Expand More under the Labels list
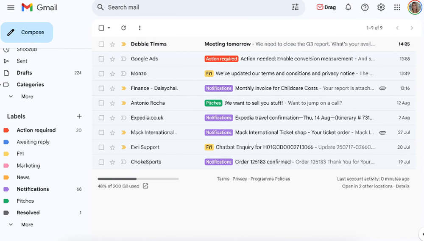The height and width of the screenshot is (241, 424). pos(27,224)
